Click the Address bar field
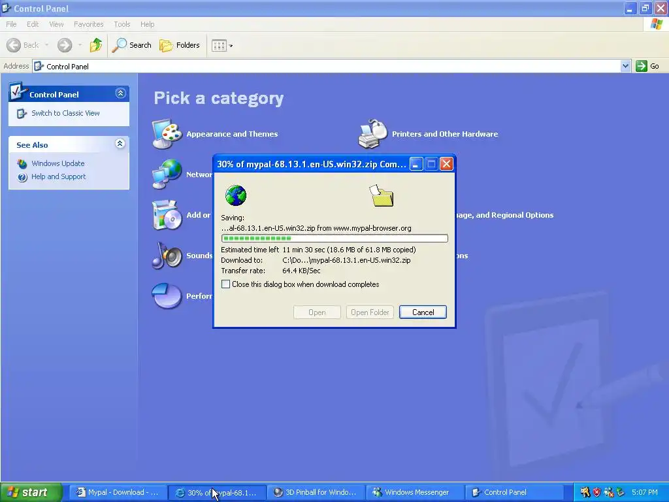 point(331,66)
